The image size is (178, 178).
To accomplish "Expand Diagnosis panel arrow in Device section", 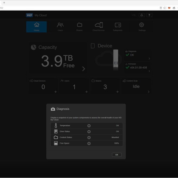I will (x=149, y=59).
